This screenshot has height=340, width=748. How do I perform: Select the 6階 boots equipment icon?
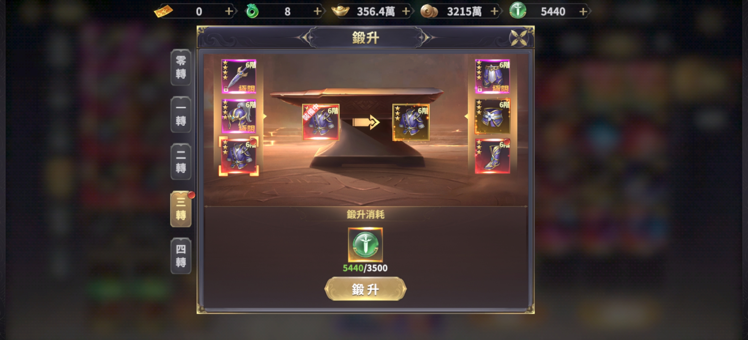(492, 156)
